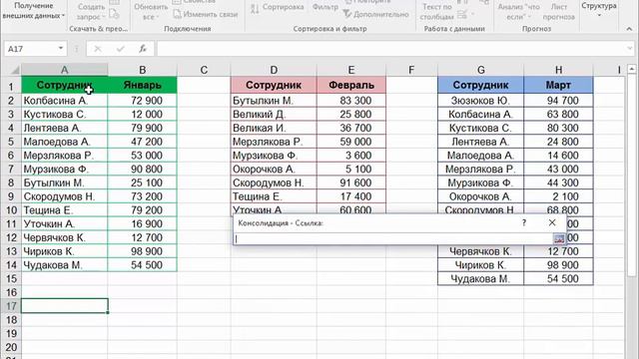Select row 20 header
The width and height of the screenshot is (639, 359).
pyautogui.click(x=11, y=347)
